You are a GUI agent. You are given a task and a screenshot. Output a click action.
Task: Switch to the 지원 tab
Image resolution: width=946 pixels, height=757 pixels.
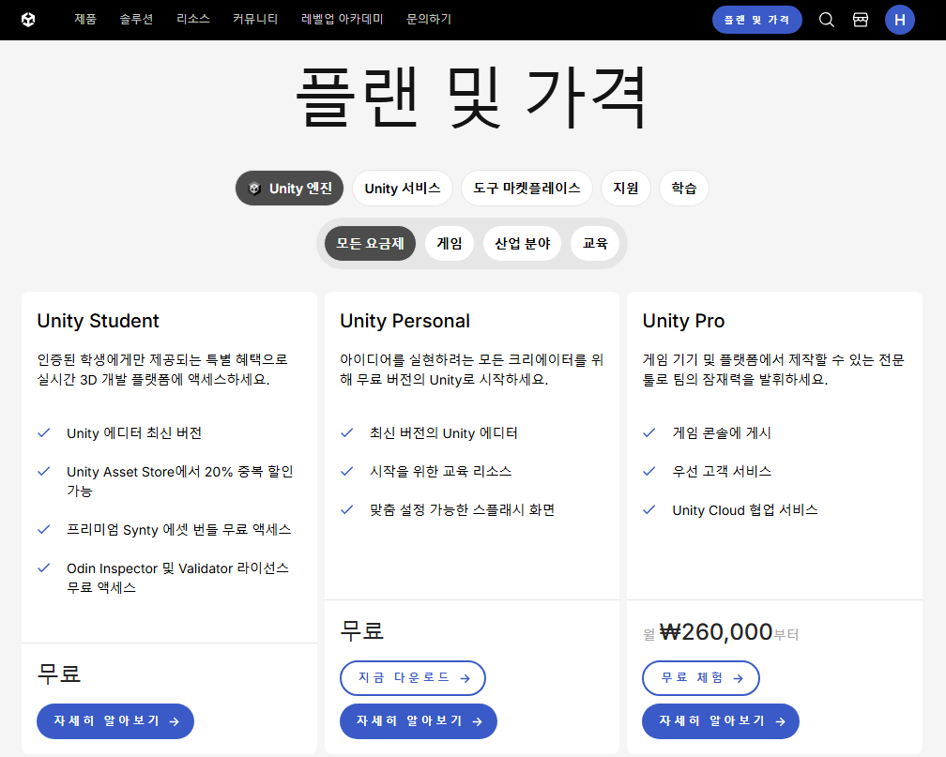[x=626, y=189]
